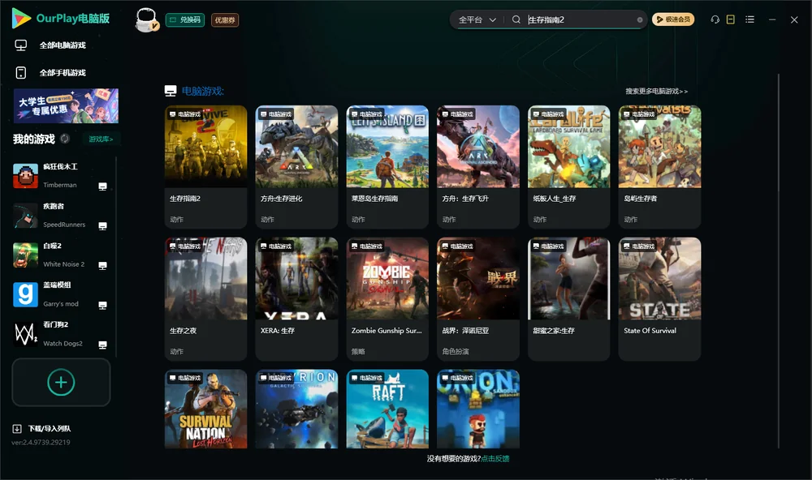Click the search magnifier icon

coord(516,19)
